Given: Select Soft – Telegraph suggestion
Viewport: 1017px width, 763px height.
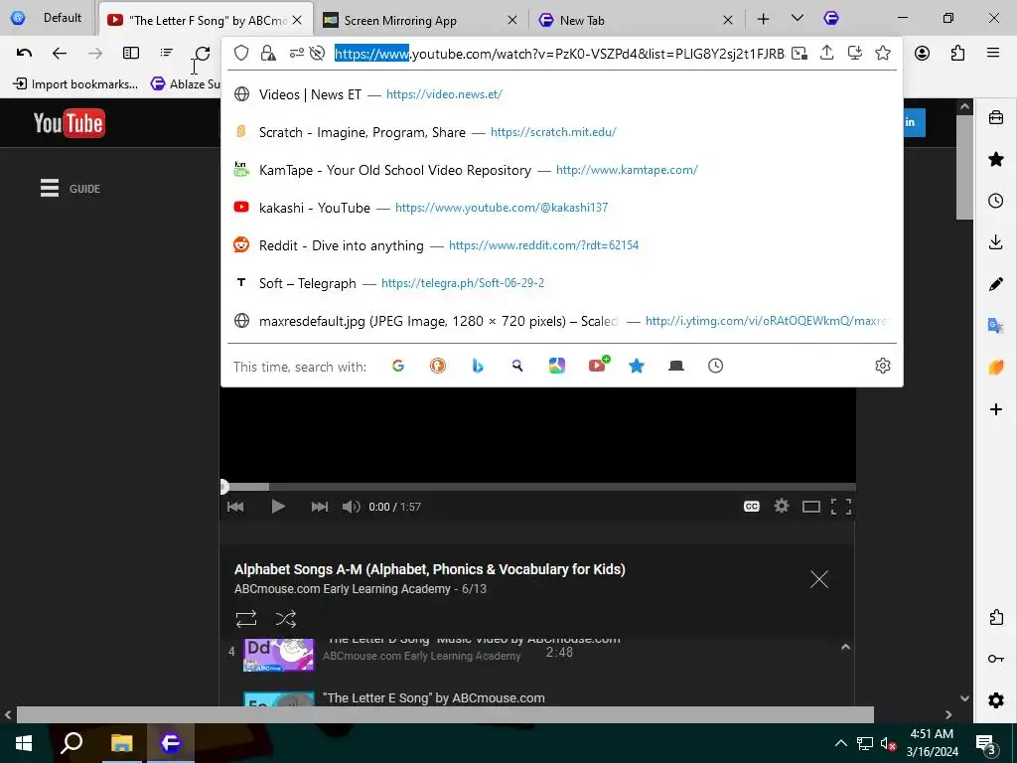Looking at the screenshot, I should coord(562,283).
